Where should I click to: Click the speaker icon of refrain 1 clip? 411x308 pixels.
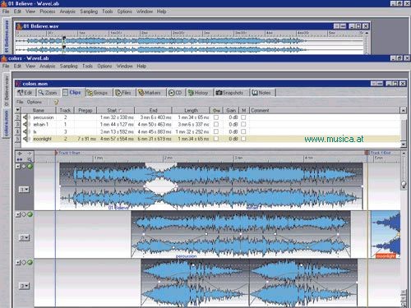coord(25,124)
